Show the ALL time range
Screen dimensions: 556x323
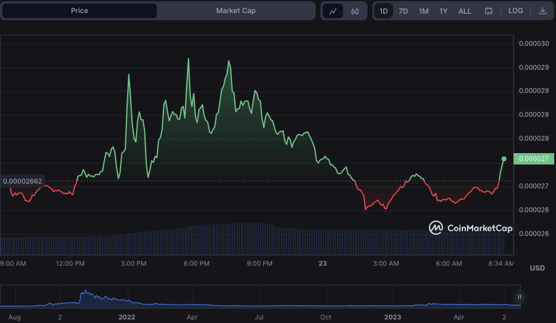click(465, 11)
